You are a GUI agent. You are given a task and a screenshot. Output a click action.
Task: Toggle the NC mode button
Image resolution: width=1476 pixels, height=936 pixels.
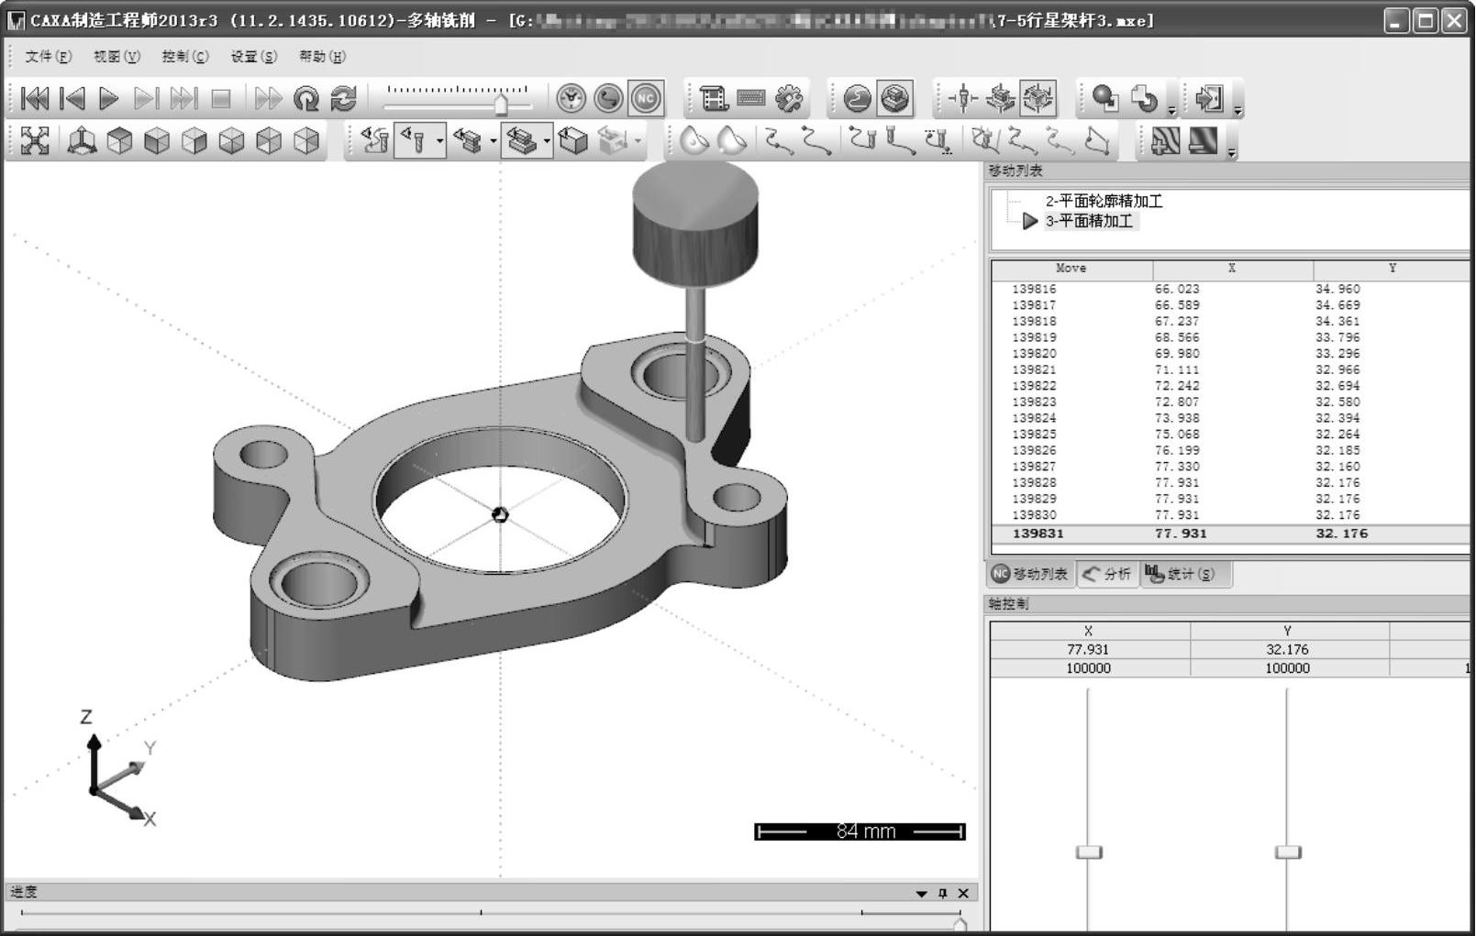pos(646,99)
